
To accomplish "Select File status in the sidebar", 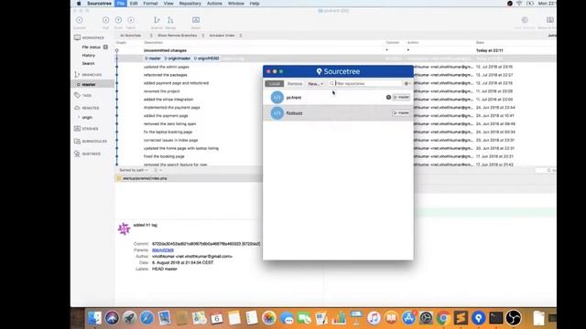I will click(x=92, y=47).
